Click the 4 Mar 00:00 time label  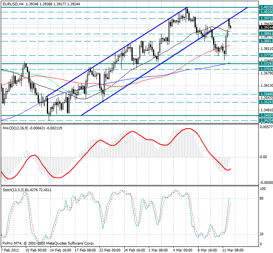tap(183, 250)
